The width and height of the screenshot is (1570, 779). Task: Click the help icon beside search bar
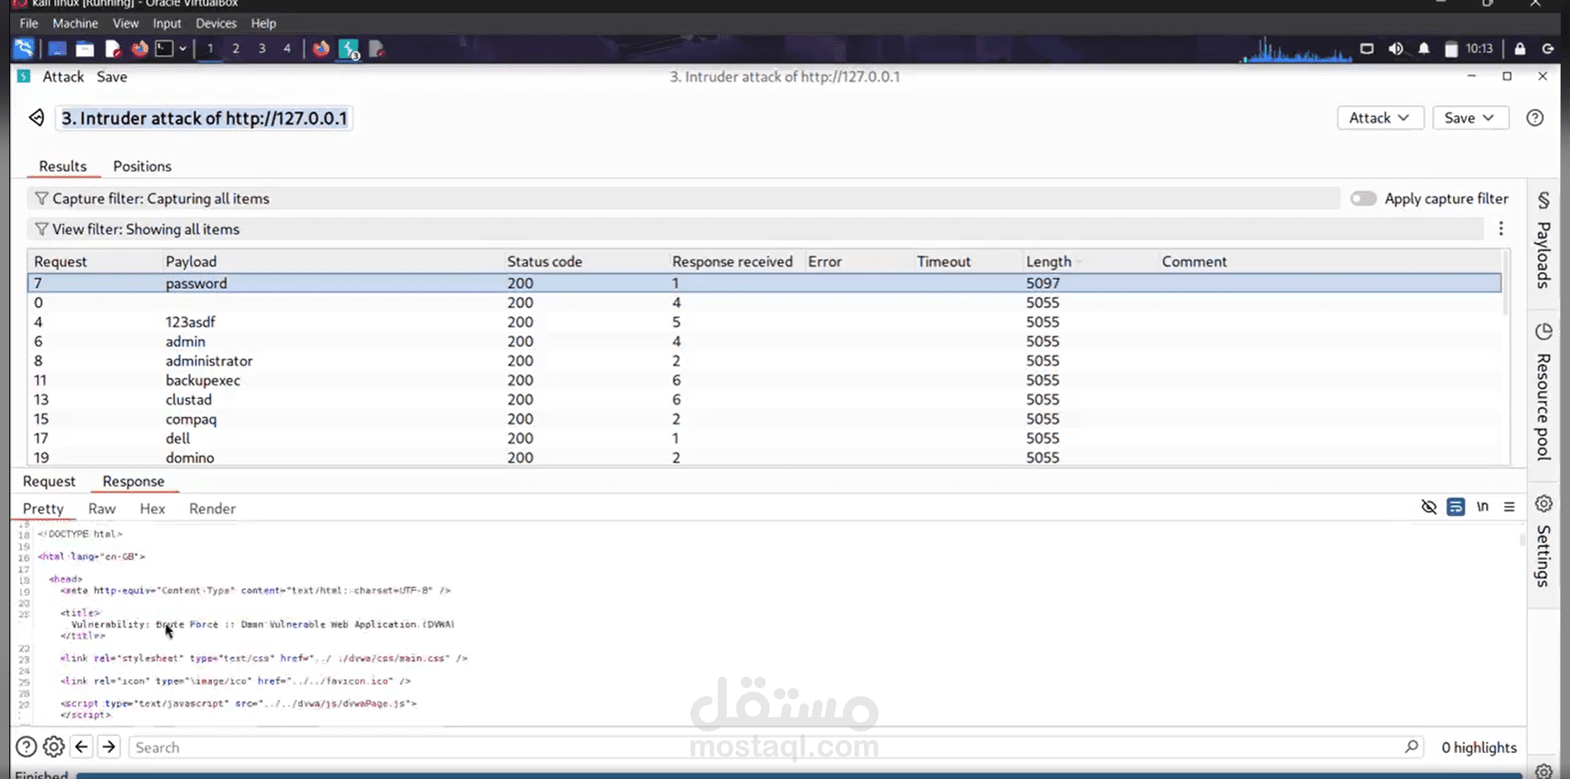point(26,747)
